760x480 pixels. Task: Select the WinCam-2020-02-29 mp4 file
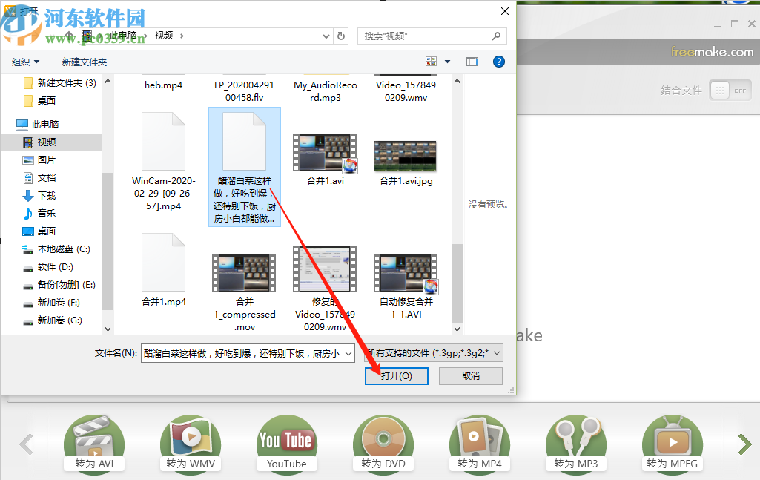tap(163, 162)
